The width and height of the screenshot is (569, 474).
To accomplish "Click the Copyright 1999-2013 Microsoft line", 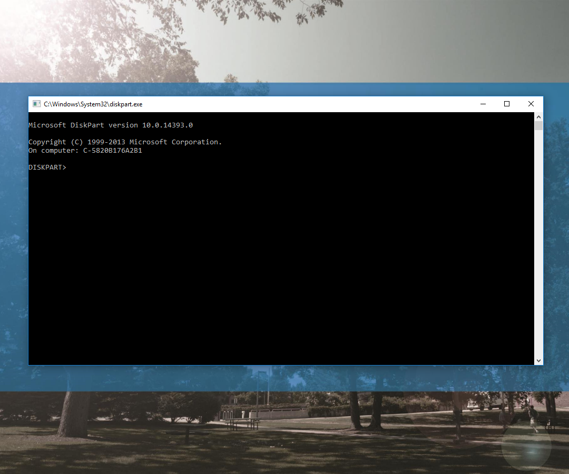I will pos(125,142).
